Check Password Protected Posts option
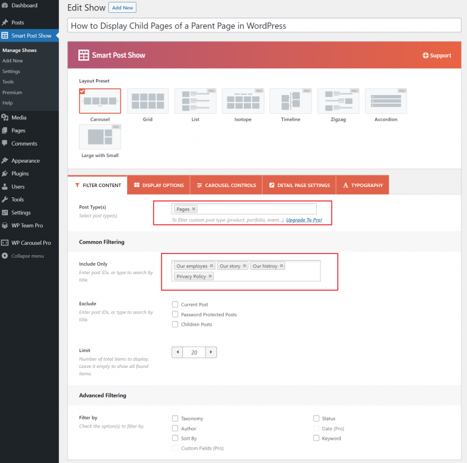Screen dimensions: 467x463 click(175, 314)
